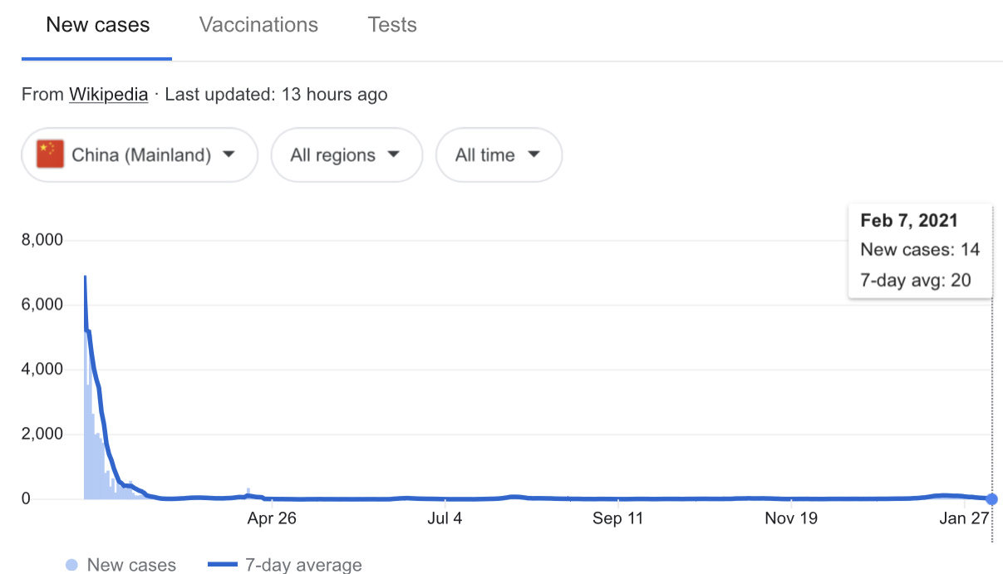The height and width of the screenshot is (574, 1003).
Task: Switch to the Vaccinations tab
Action: [258, 25]
